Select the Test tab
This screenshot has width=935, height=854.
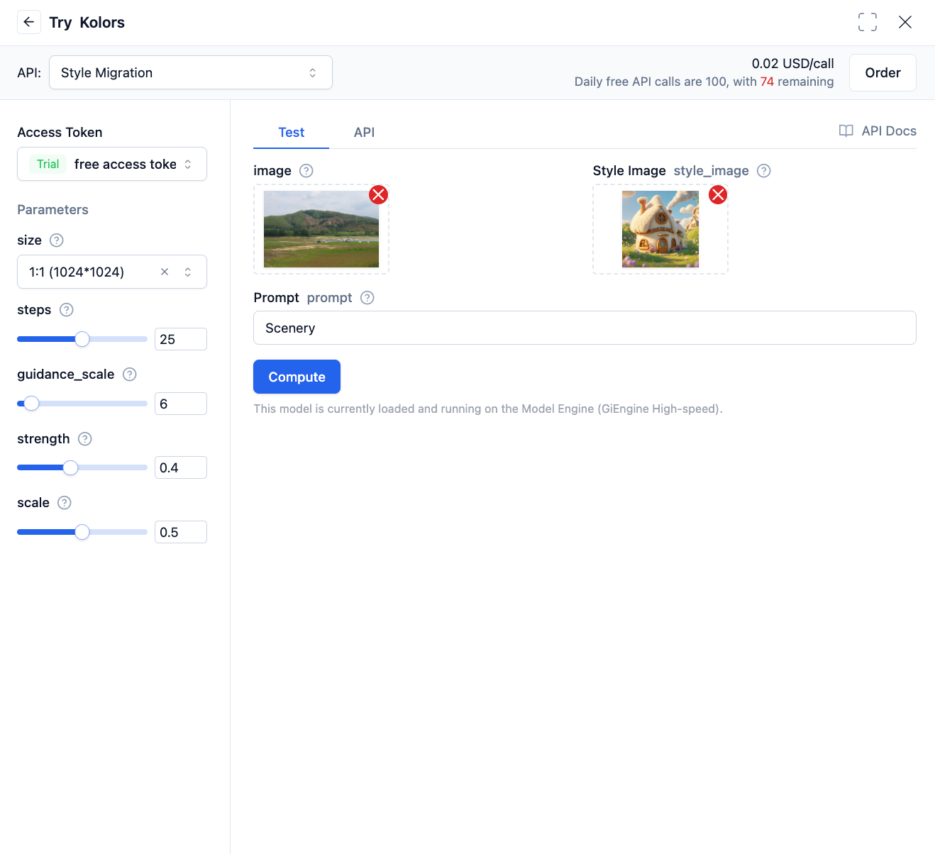[x=291, y=133]
